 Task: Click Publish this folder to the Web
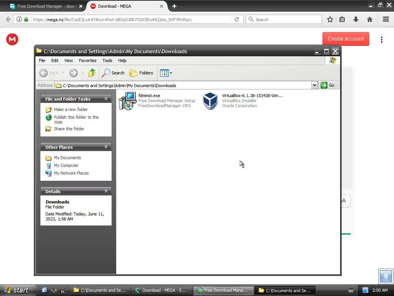click(x=76, y=119)
